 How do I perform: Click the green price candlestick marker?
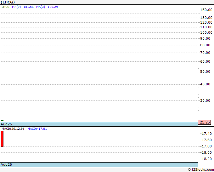pos(2,121)
